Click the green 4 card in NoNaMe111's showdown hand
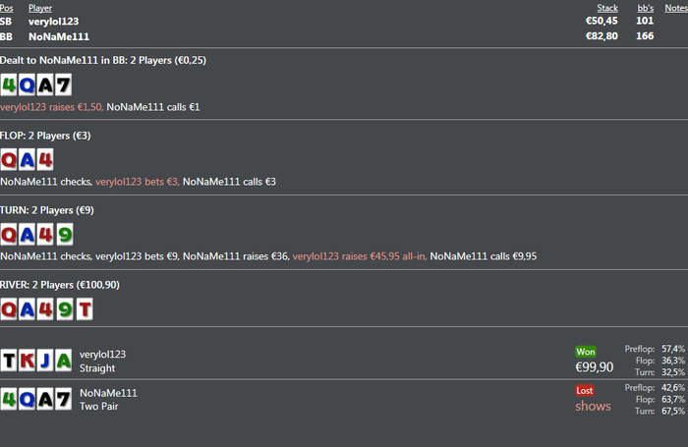 (x=9, y=399)
